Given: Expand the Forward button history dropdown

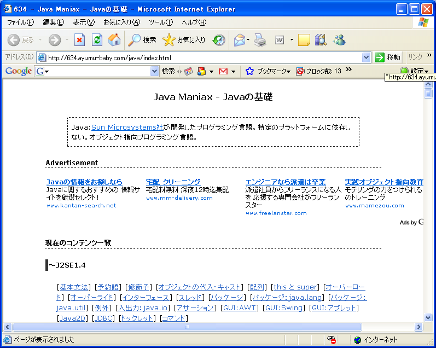Looking at the screenshot, I should tap(67, 40).
